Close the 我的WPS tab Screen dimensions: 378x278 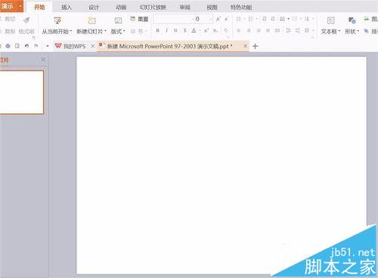93,46
